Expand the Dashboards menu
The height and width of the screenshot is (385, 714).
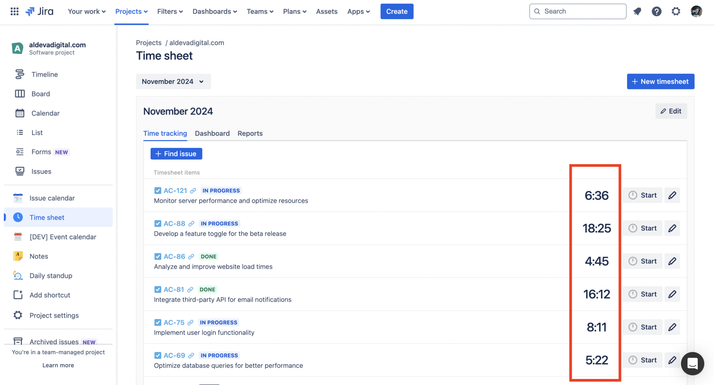click(x=215, y=12)
